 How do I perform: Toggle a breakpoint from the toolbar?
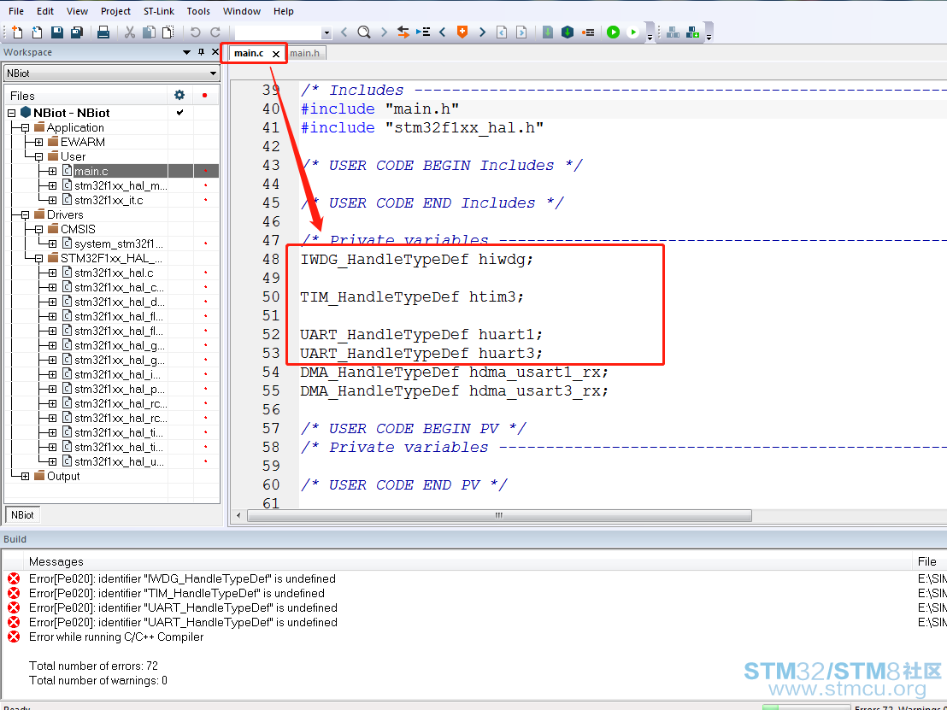(588, 32)
